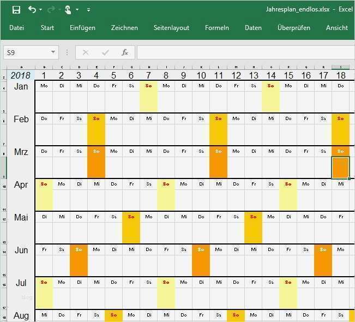Image resolution: width=355 pixels, height=322 pixels.
Task: Open the Seitenlayout tab
Action: tap(171, 28)
